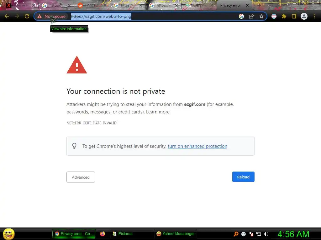Screen dimensions: 321x240
Task: Follow the Learn more link
Action: (x=158, y=112)
